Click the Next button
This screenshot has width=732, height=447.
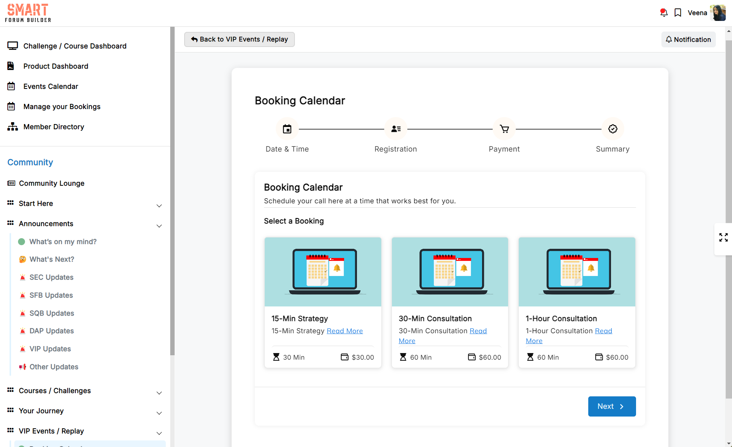point(611,406)
